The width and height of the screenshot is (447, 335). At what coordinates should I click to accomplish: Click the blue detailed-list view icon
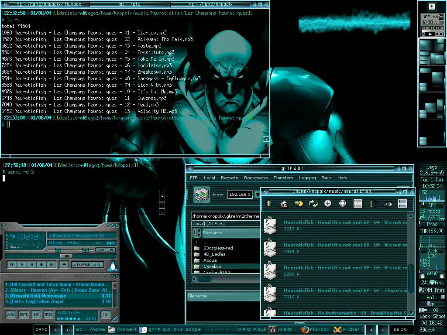[x=402, y=203]
